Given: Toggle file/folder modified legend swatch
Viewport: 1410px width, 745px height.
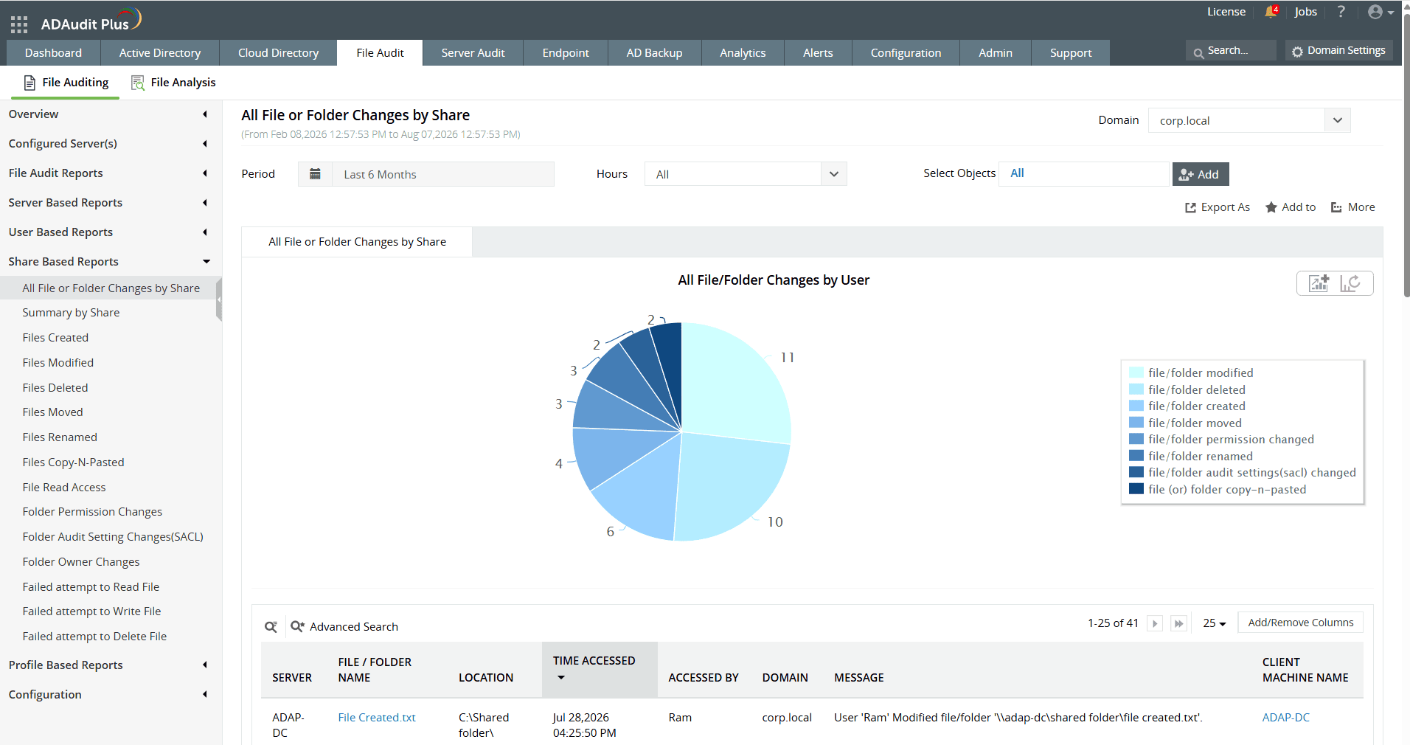Looking at the screenshot, I should (1136, 372).
